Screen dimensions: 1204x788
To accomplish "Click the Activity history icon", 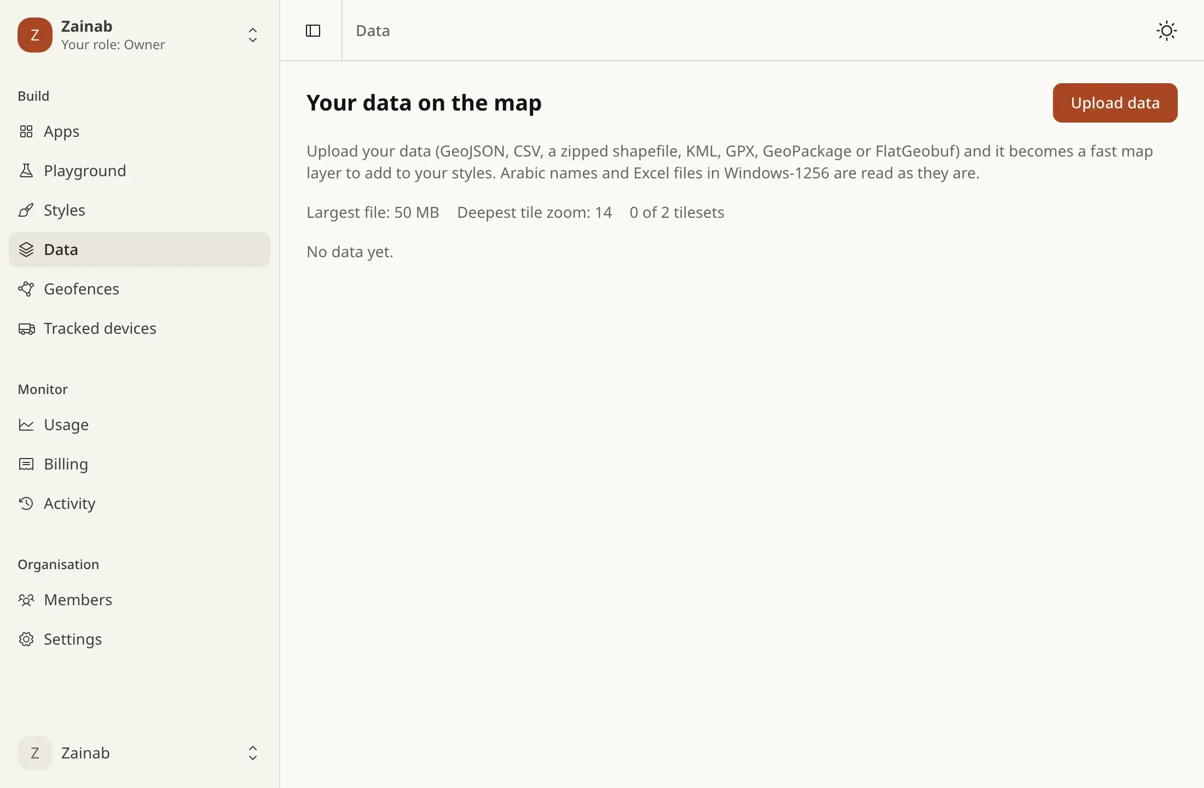I will (26, 503).
